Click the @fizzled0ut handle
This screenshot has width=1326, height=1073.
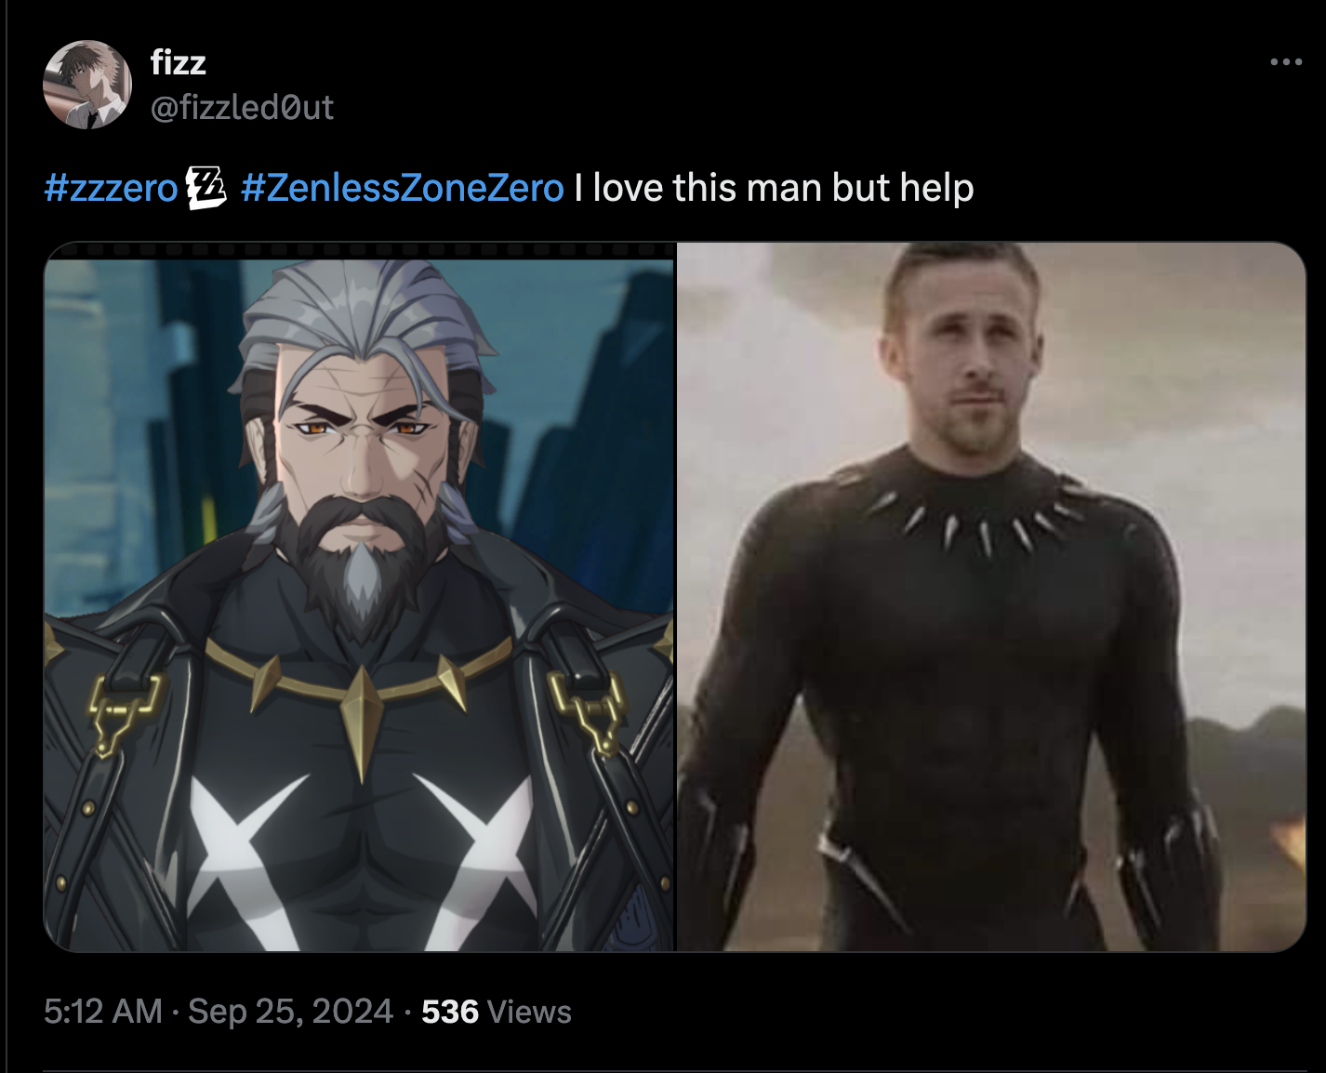[x=242, y=108]
